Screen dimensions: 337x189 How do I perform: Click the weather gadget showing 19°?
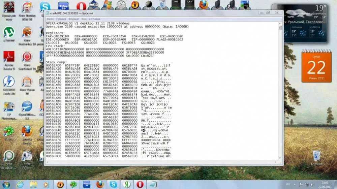(x=299, y=23)
